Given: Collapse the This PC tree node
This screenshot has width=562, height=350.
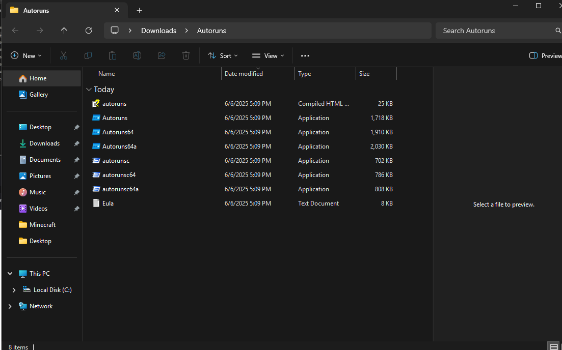Looking at the screenshot, I should coord(10,273).
